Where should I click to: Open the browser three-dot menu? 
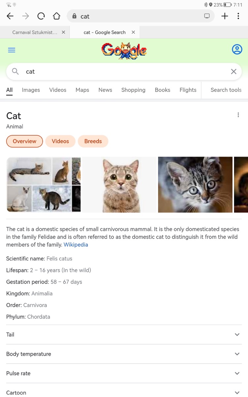coord(238,16)
